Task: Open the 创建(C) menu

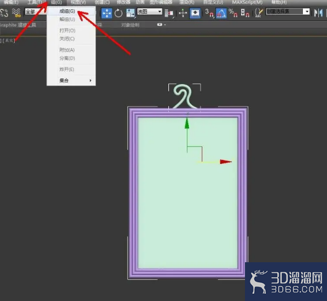Action: click(x=102, y=2)
